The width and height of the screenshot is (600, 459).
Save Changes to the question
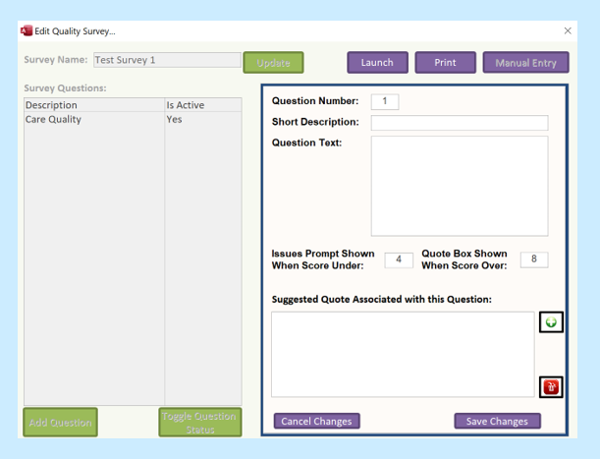[498, 421]
